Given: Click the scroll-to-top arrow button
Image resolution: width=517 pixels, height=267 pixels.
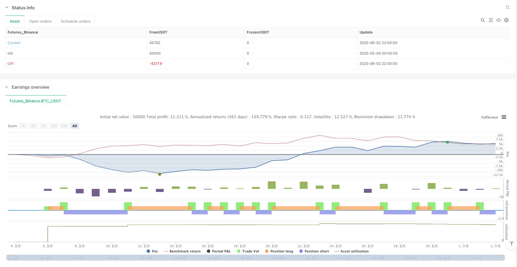Looking at the screenshot, I should [511, 244].
